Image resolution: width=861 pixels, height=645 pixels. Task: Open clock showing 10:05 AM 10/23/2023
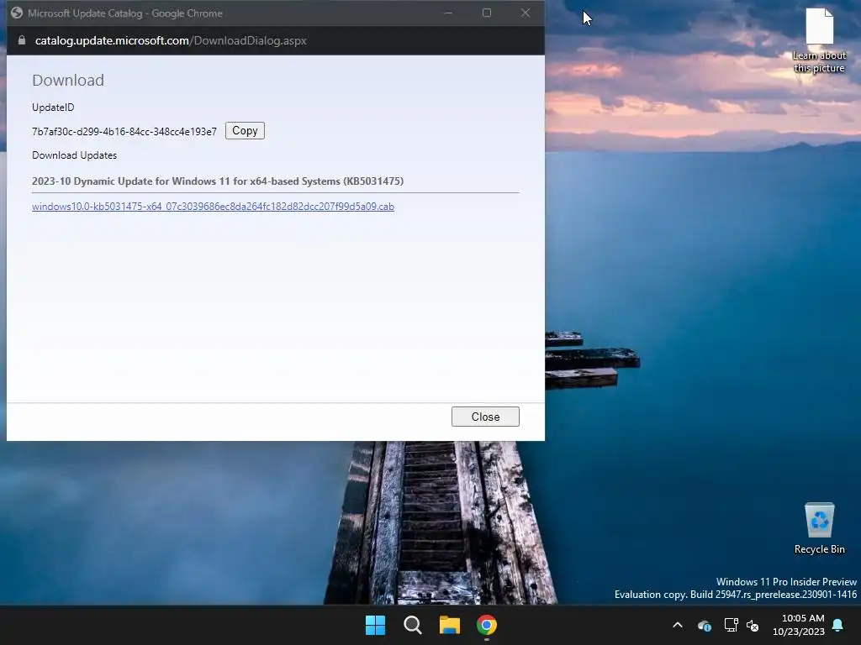tap(799, 625)
